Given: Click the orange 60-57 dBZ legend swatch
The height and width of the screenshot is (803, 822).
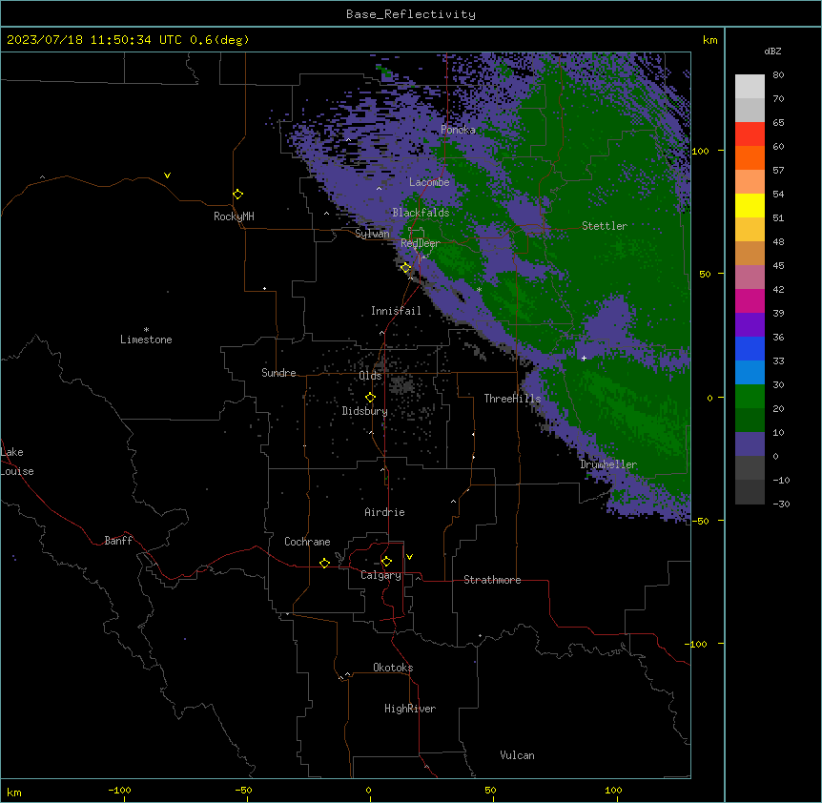Looking at the screenshot, I should pyautogui.click(x=750, y=157).
